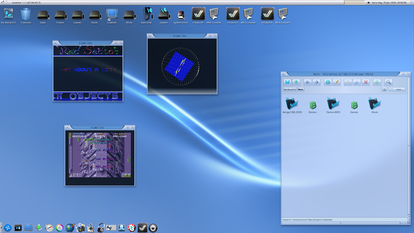Click the scissors cut icon
This screenshot has height=233, width=414.
click(x=357, y=82)
